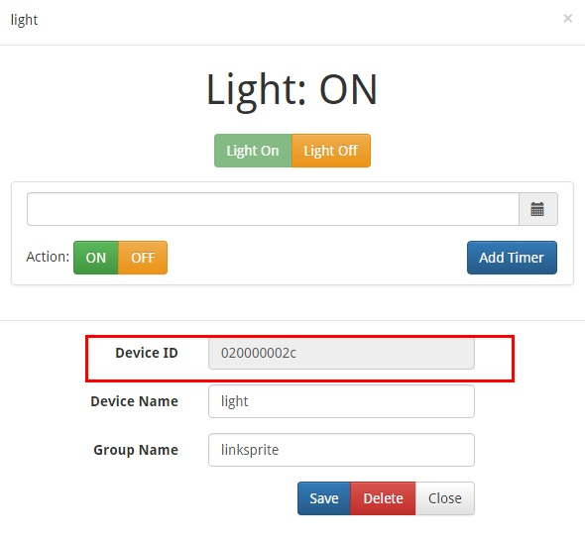Delete this light device
This screenshot has height=541, width=585.
click(383, 498)
